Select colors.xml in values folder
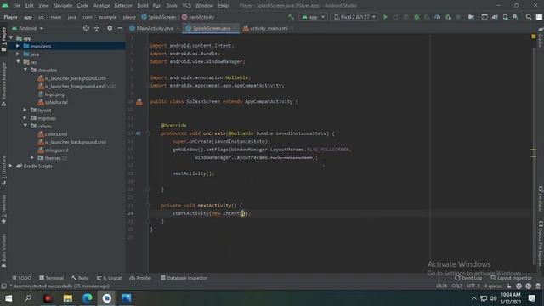544x306 pixels. click(53, 134)
